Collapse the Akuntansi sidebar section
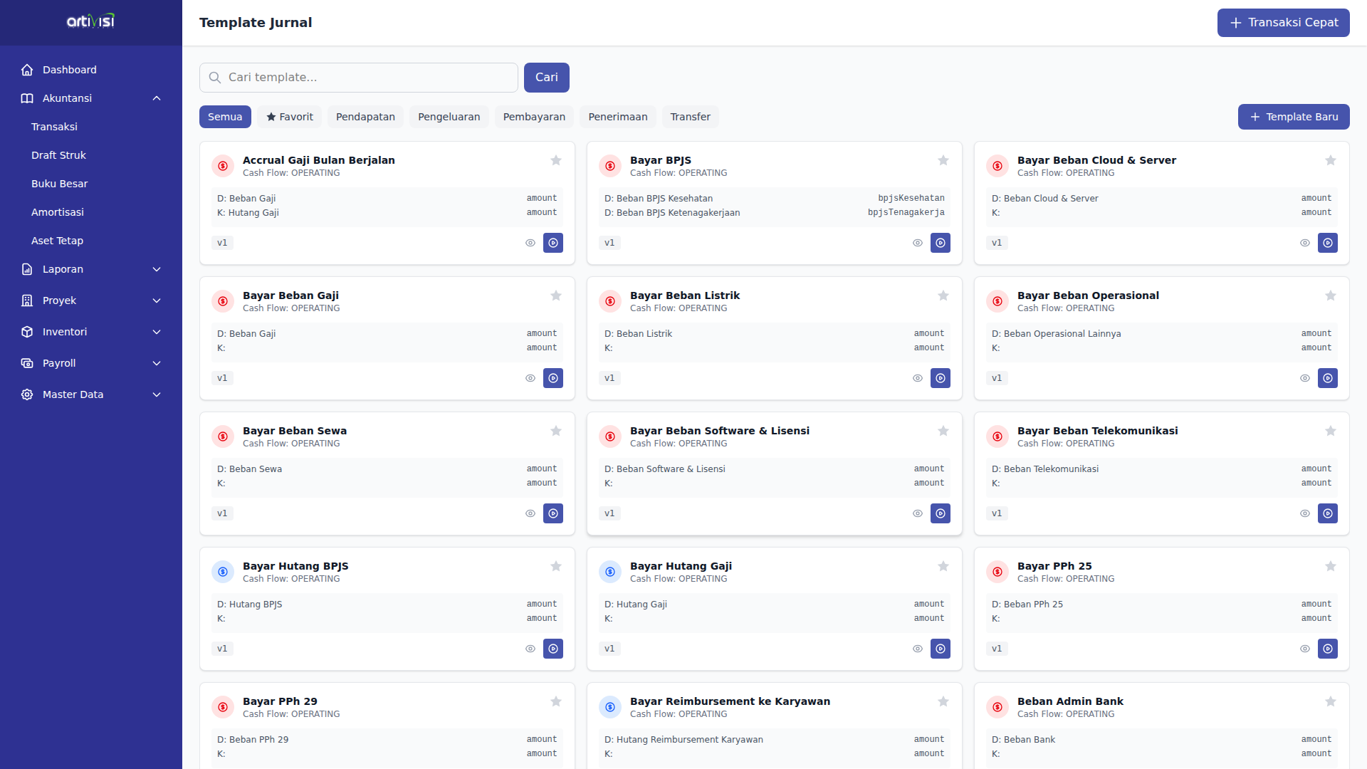 pos(157,98)
